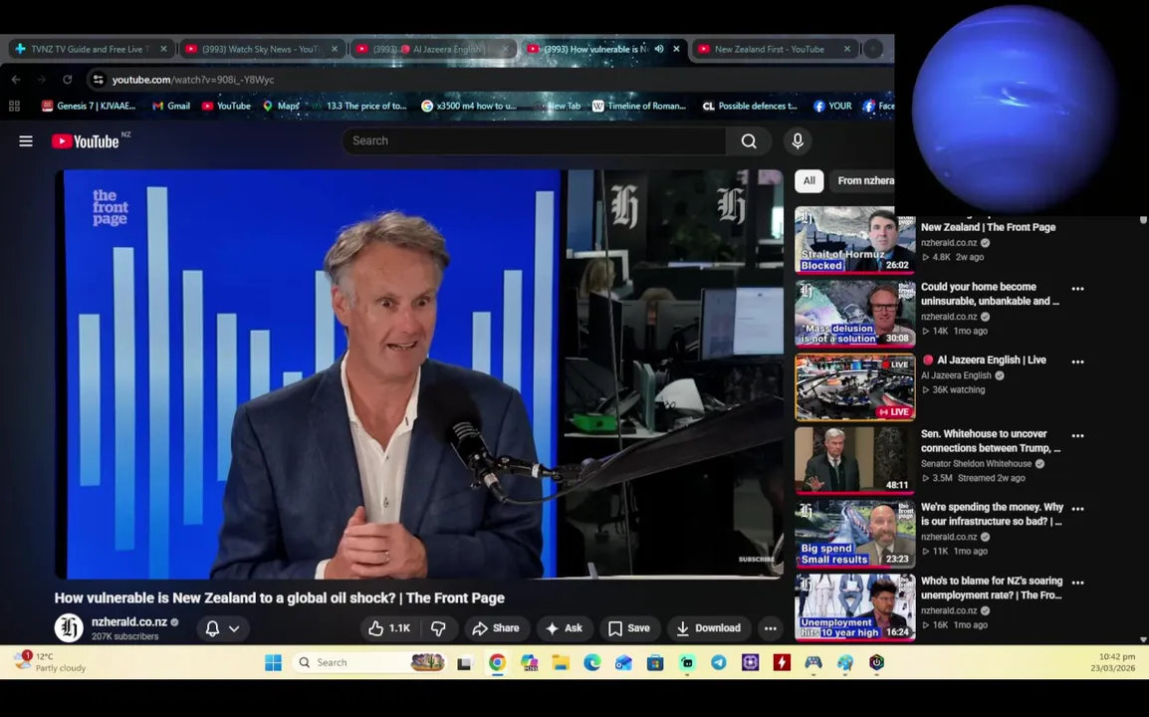The height and width of the screenshot is (717, 1149).
Task: Open File Explorer from taskbar
Action: [561, 663]
